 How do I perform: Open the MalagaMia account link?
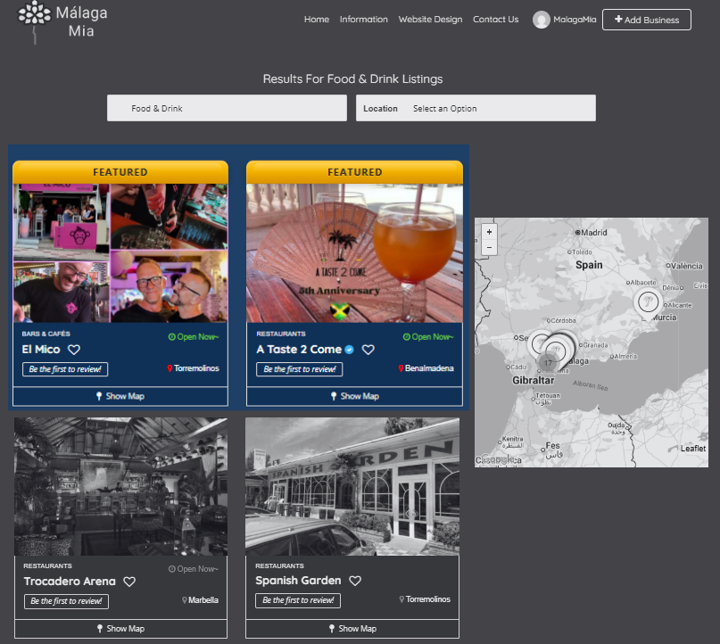pos(575,20)
